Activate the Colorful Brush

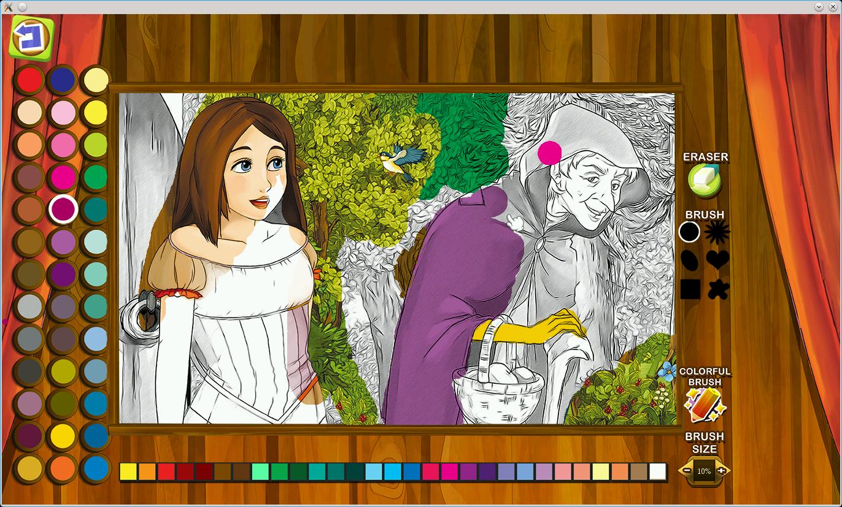[705, 406]
